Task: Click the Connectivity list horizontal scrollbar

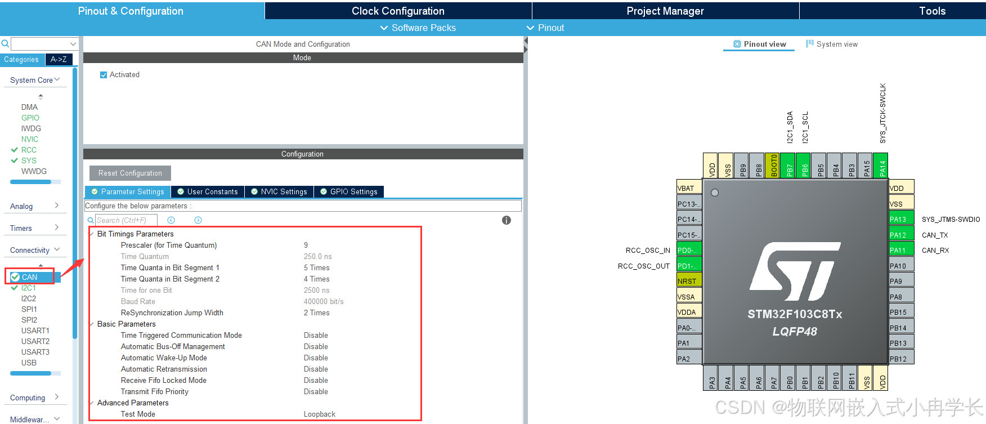Action: pos(30,373)
